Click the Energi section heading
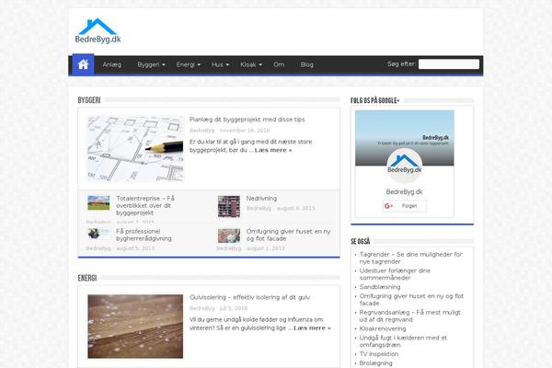552x368 pixels. coord(87,278)
